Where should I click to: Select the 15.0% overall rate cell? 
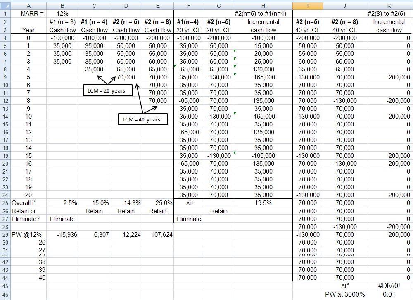click(x=94, y=203)
